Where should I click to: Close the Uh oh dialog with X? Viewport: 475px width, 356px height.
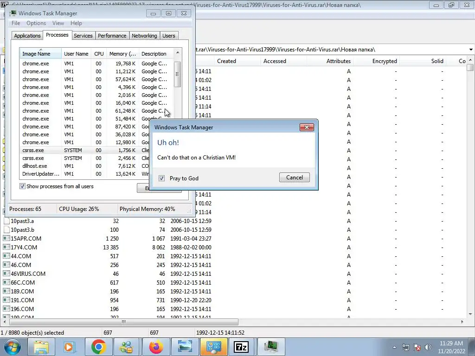(307, 127)
